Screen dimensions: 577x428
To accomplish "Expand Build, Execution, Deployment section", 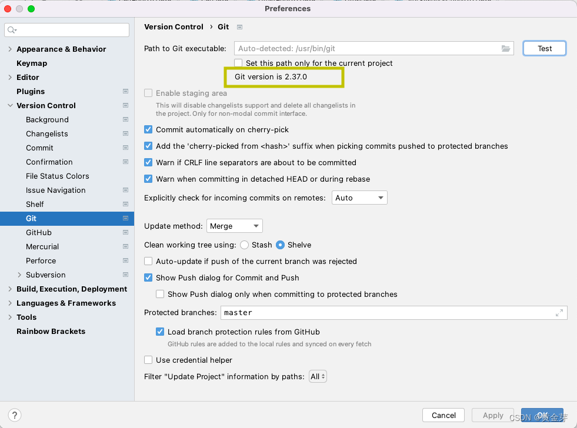I will 10,289.
